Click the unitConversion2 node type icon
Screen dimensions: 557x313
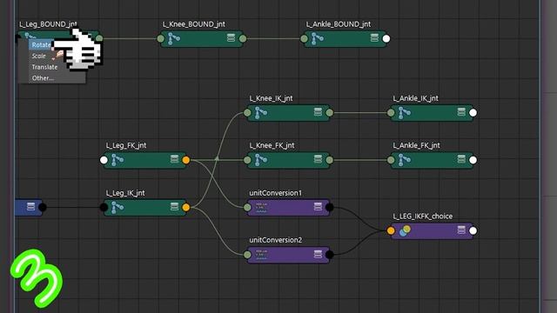point(261,255)
